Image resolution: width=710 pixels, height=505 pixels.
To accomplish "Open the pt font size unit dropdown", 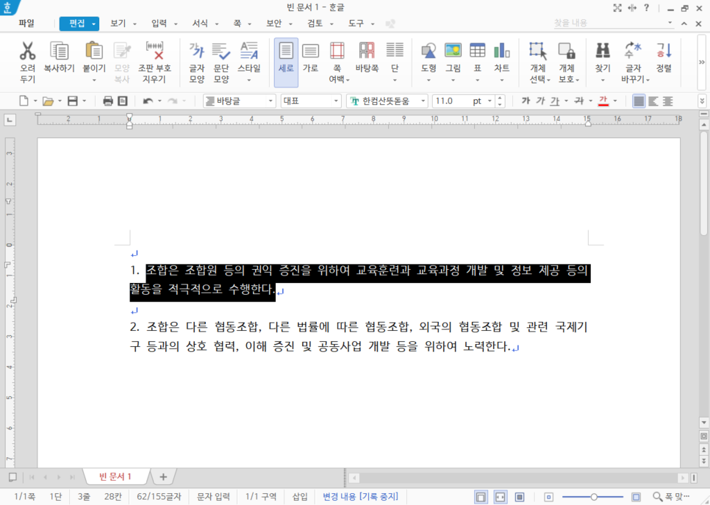I will tap(490, 101).
